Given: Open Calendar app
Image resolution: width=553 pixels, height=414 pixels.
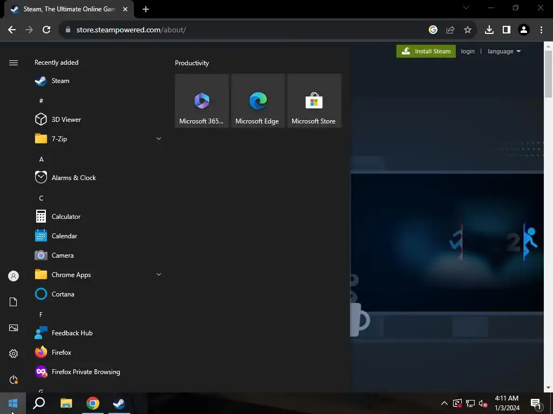Looking at the screenshot, I should [98, 236].
